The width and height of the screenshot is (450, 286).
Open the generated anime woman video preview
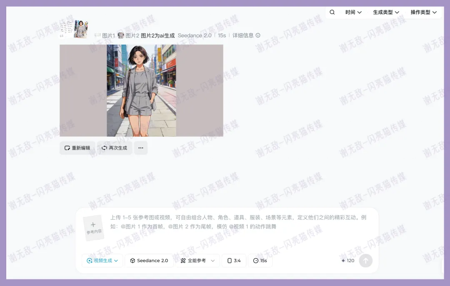141,90
